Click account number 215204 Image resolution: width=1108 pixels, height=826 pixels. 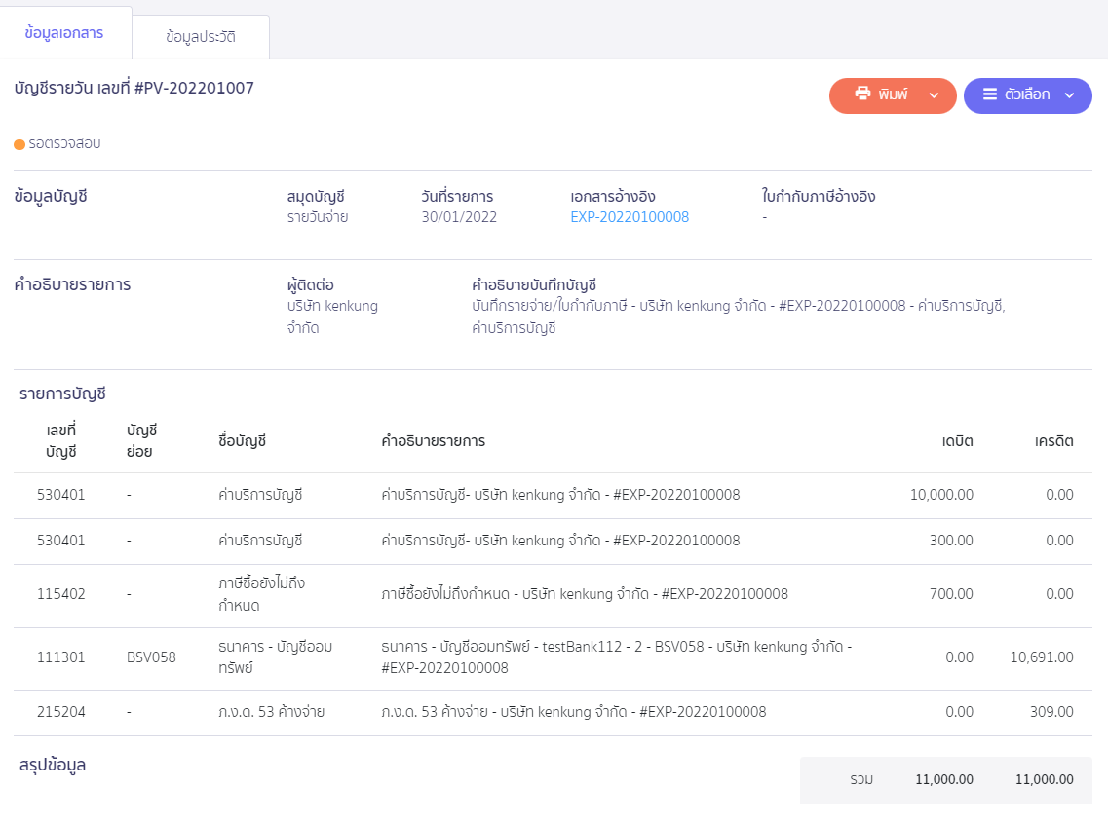(60, 711)
